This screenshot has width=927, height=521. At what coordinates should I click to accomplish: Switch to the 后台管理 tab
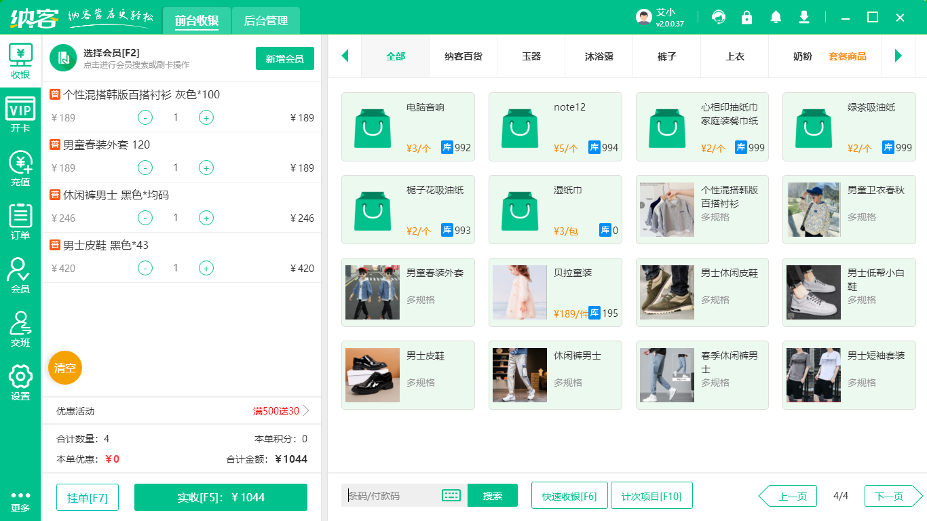pyautogui.click(x=265, y=21)
